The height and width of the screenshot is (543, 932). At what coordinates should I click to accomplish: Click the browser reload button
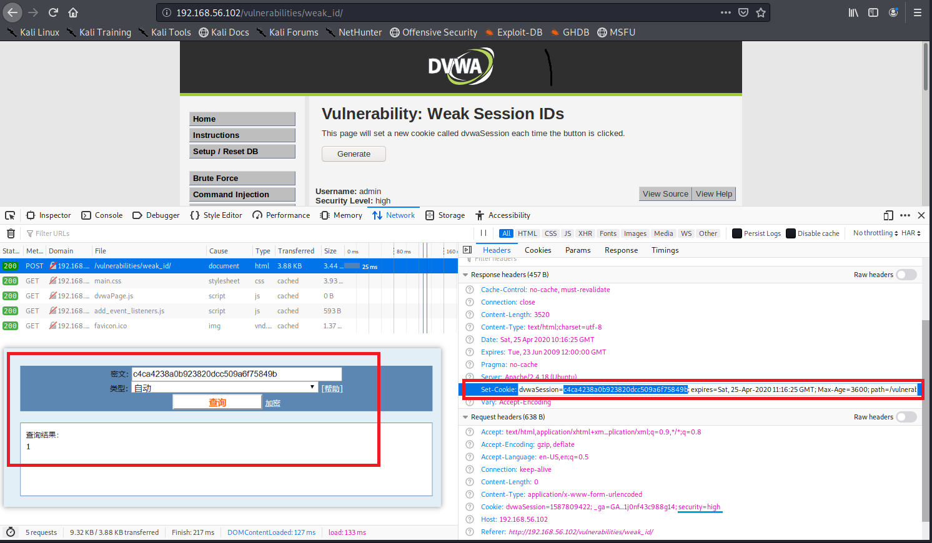tap(53, 12)
